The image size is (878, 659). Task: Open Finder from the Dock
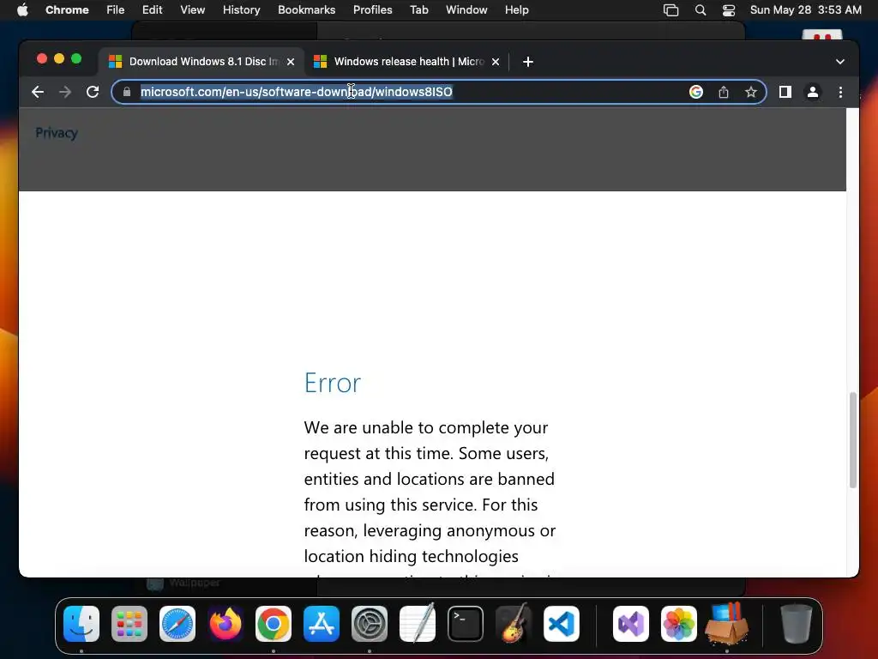pyautogui.click(x=81, y=624)
